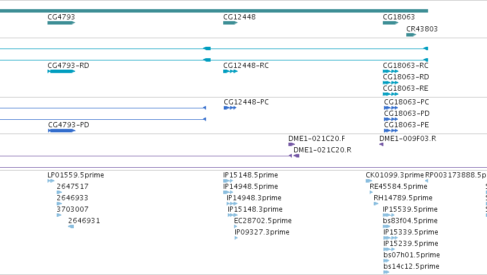The height and width of the screenshot is (275, 487).
Task: Select the DME1-009F03.R reverse arrow glyph
Action: (381, 144)
